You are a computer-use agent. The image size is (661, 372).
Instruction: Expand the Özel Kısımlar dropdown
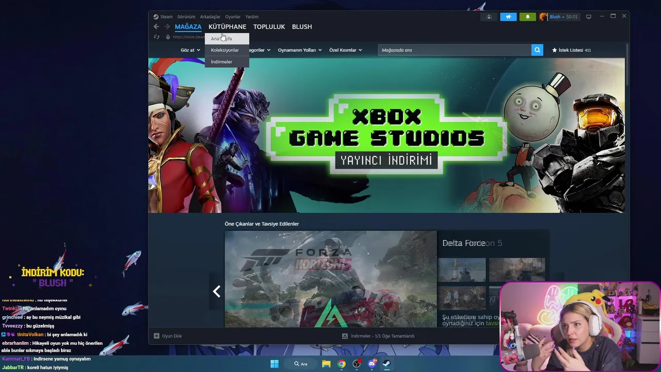click(345, 50)
